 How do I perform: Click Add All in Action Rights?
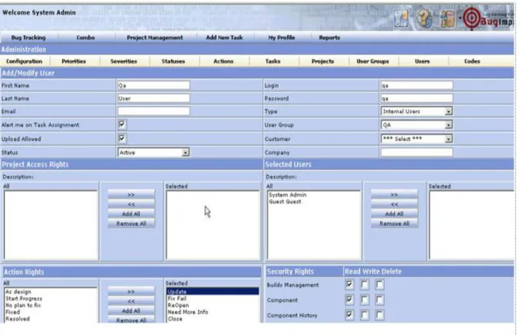click(x=131, y=311)
